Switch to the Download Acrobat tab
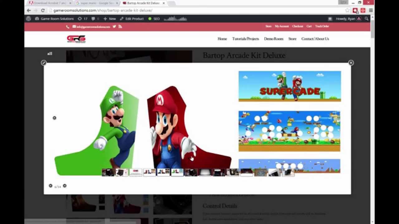The width and height of the screenshot is (399, 224). pos(49,3)
